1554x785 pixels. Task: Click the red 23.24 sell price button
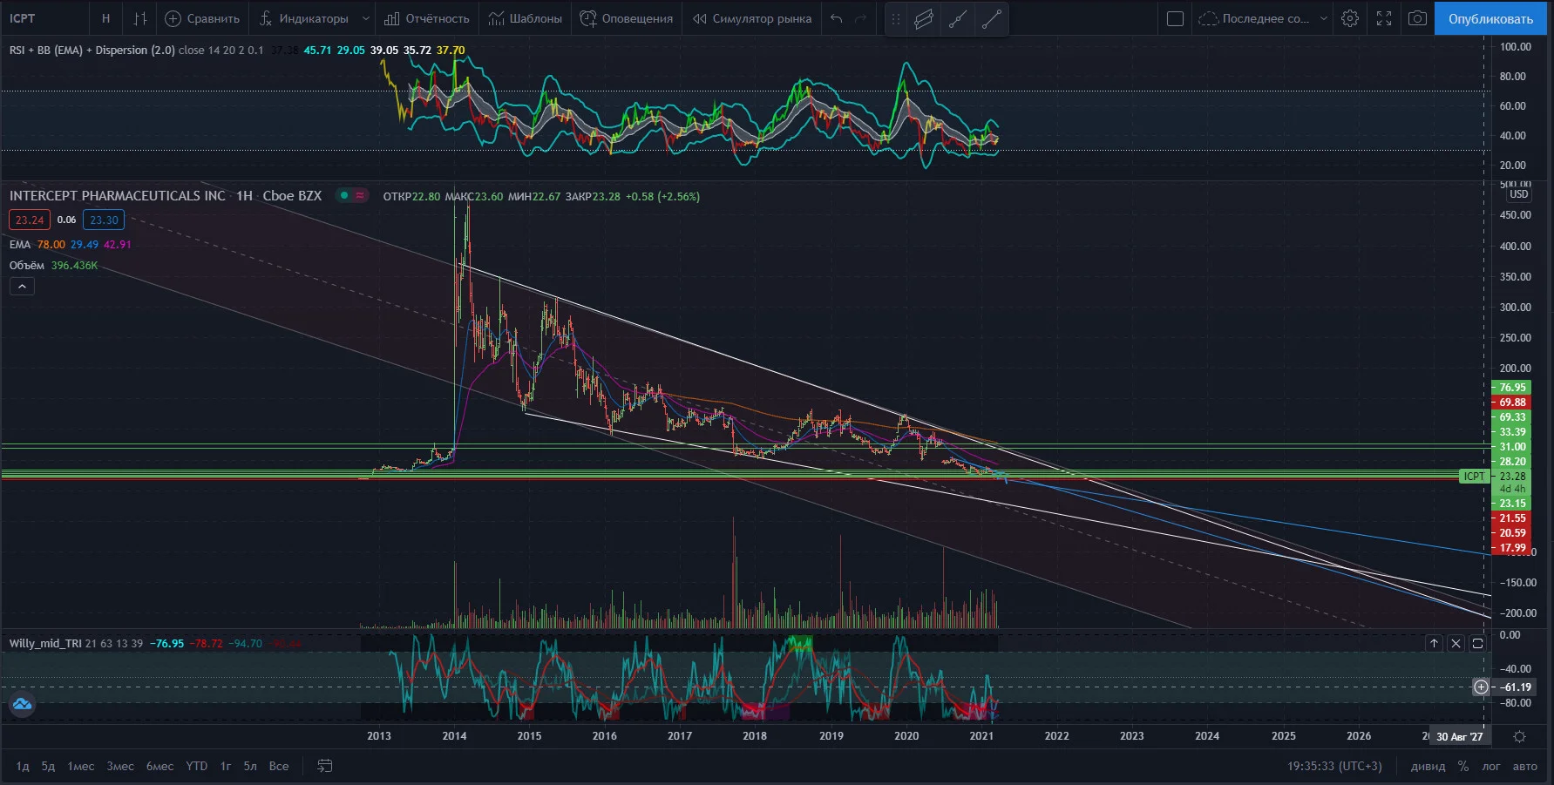[30, 220]
